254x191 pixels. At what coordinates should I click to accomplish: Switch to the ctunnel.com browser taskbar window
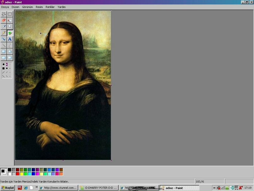(x=58, y=188)
